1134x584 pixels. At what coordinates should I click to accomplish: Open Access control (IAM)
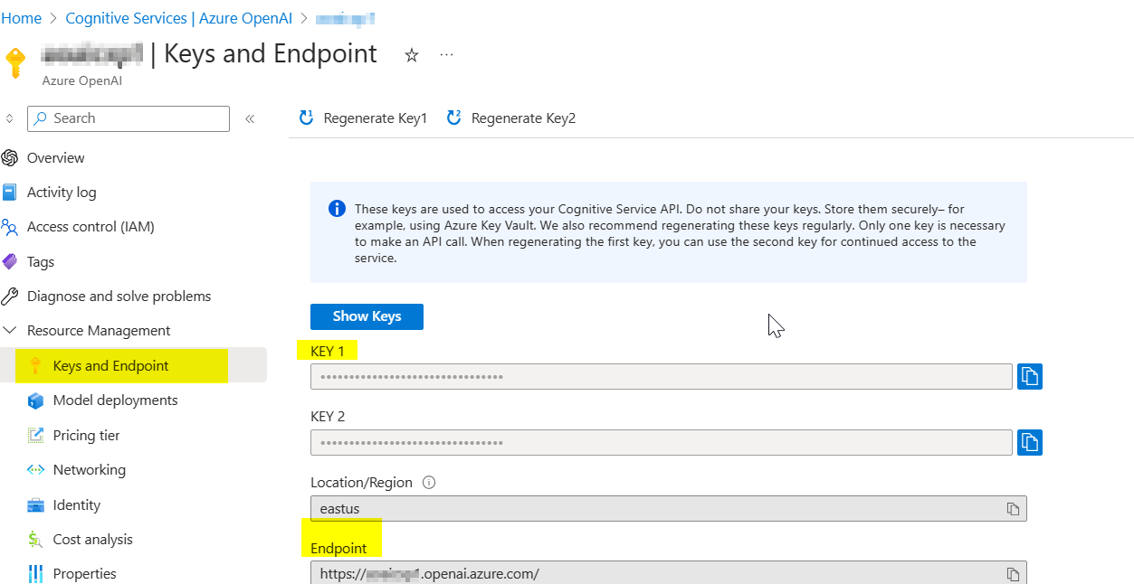(x=91, y=227)
